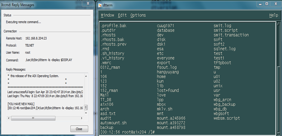Click the dtterm window title icon
This screenshot has width=282, height=136.
point(100,5)
